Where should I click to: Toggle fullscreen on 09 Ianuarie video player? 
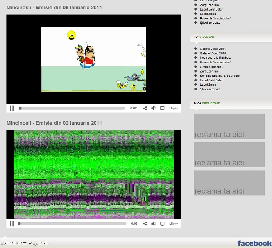click(x=162, y=108)
